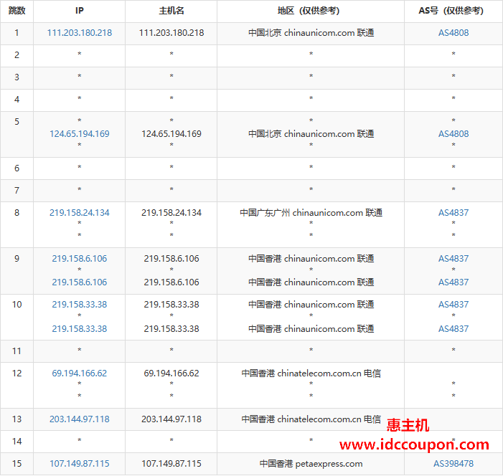The image size is (503, 476).
Task: Follow the AS4837 link in hop 8 row
Action: [453, 212]
